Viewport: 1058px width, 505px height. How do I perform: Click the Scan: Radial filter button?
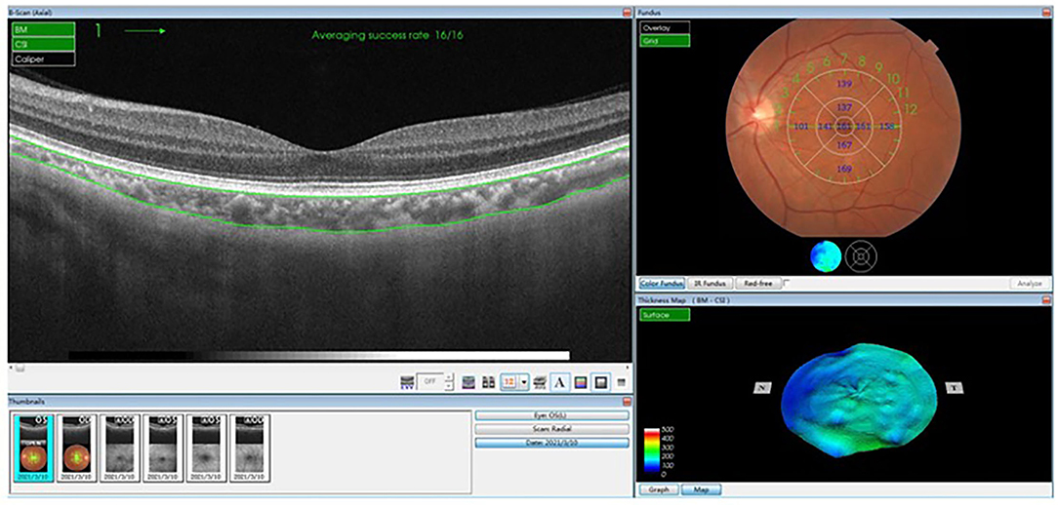click(x=552, y=429)
